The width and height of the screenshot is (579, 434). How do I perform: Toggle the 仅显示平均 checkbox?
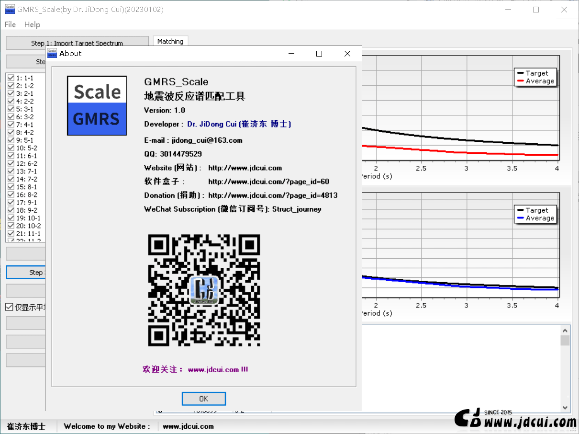(x=9, y=307)
